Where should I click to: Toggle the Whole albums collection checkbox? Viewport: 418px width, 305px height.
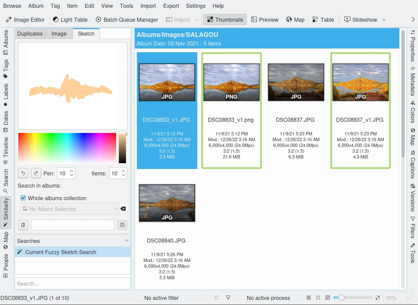click(x=23, y=198)
